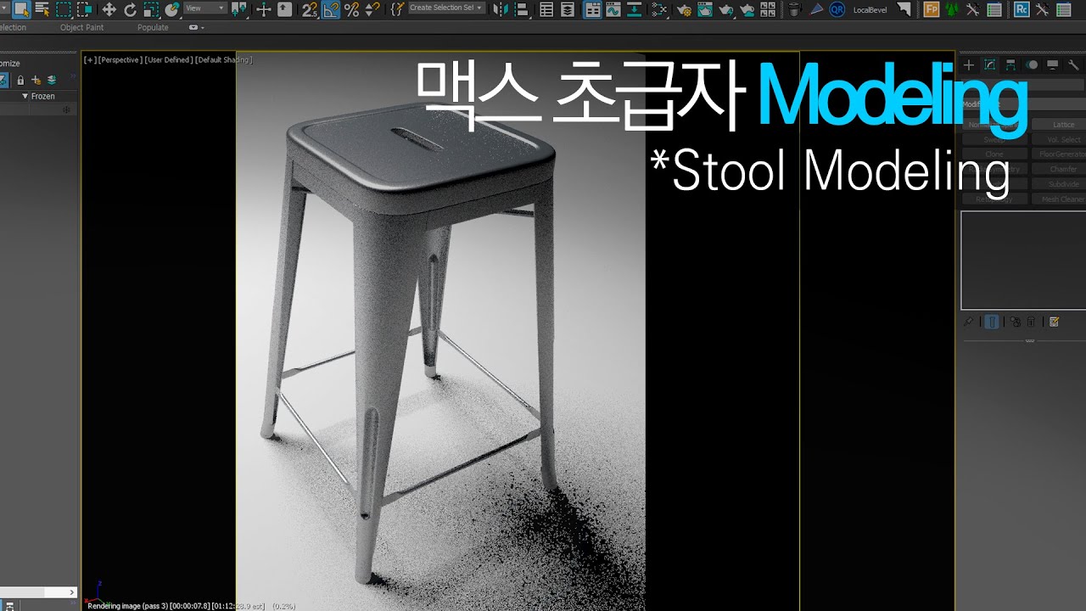Open the [+] viewport general menu
The height and width of the screenshot is (611, 1086).
click(89, 60)
